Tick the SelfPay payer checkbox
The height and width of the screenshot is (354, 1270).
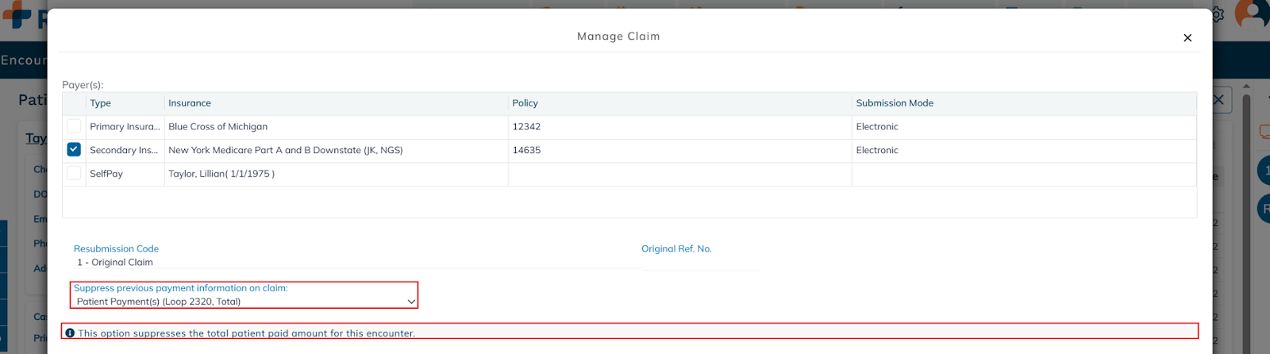point(74,173)
